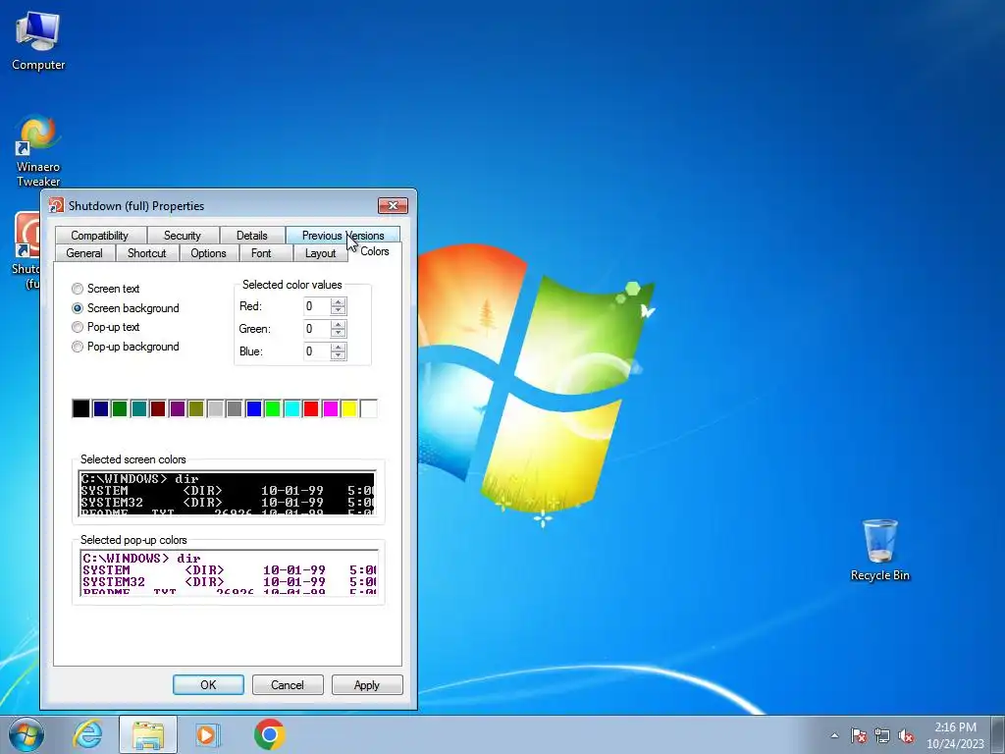Open Windows Media Player from the taskbar
1005x754 pixels.
(x=206, y=734)
